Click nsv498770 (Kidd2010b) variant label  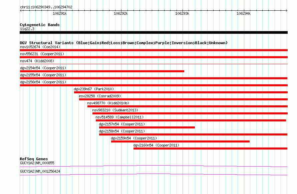tap(108, 103)
